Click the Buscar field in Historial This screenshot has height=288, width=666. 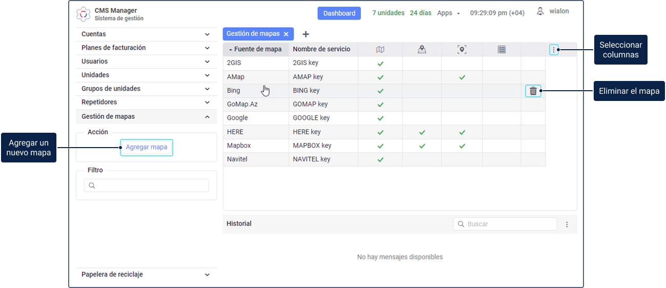tap(510, 224)
